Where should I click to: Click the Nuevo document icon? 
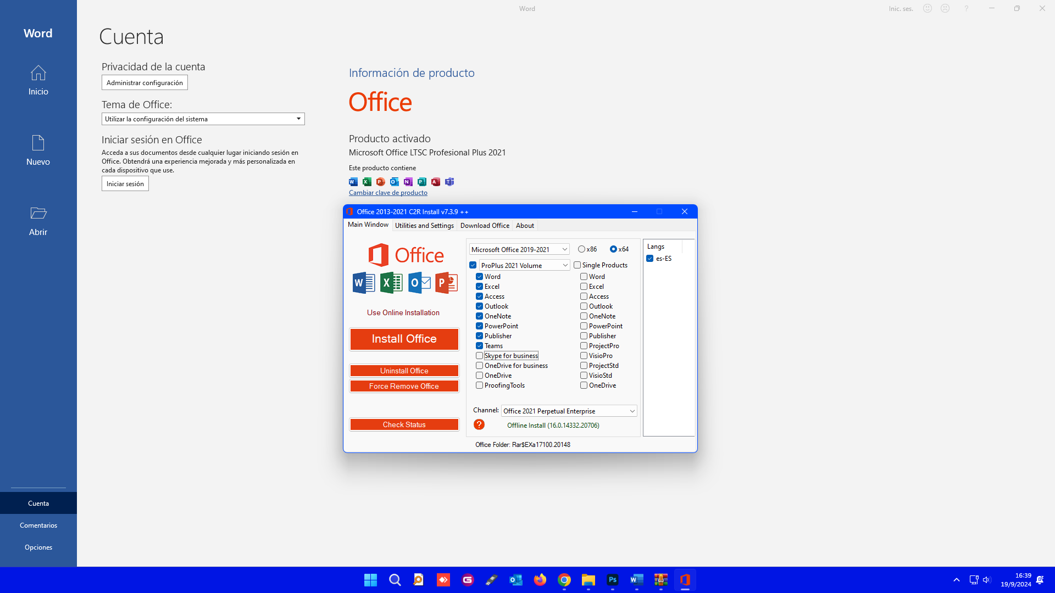38,143
